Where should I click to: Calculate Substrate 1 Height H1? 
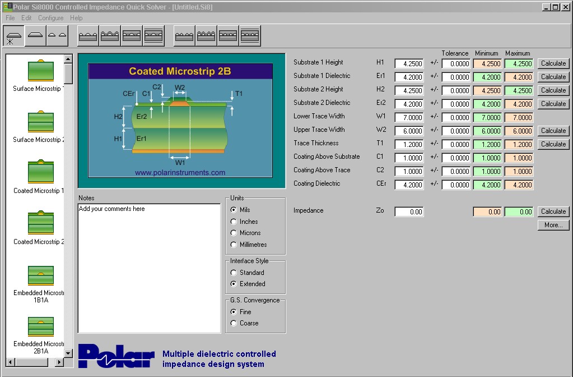pyautogui.click(x=553, y=63)
